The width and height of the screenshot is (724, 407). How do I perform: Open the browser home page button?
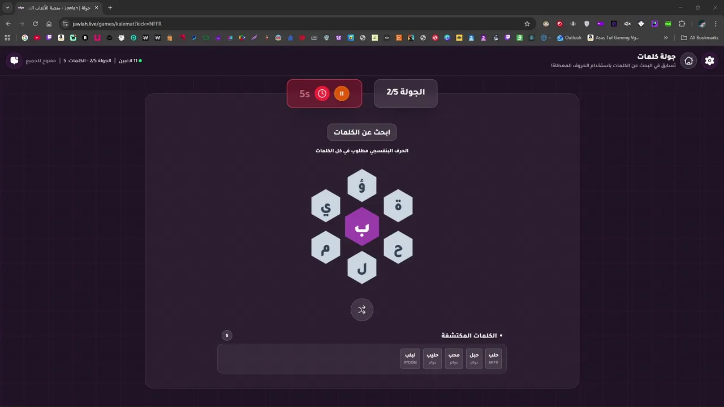(49, 24)
